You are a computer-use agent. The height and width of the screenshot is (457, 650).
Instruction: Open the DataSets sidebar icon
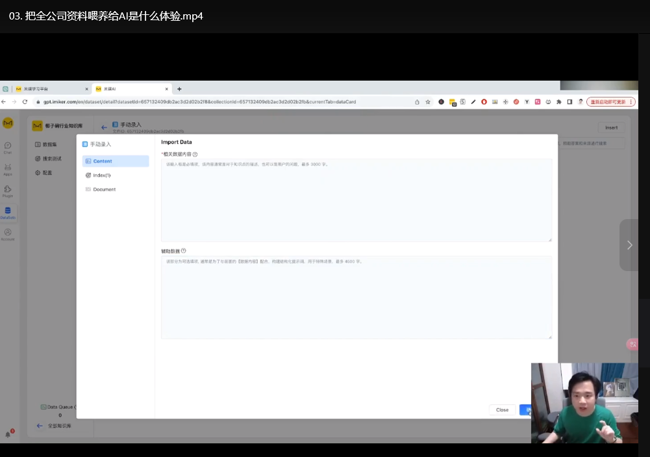click(x=7, y=213)
